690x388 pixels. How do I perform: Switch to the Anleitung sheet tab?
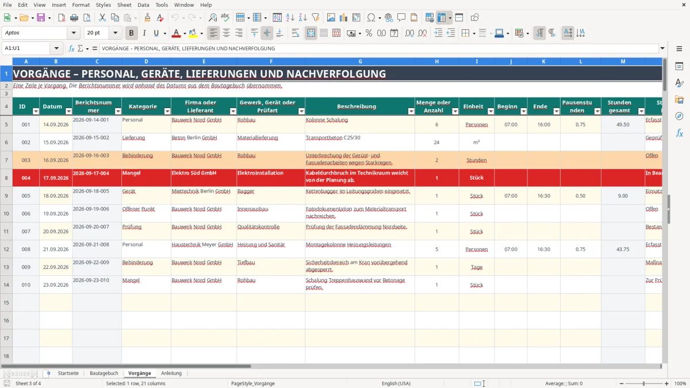pyautogui.click(x=171, y=373)
